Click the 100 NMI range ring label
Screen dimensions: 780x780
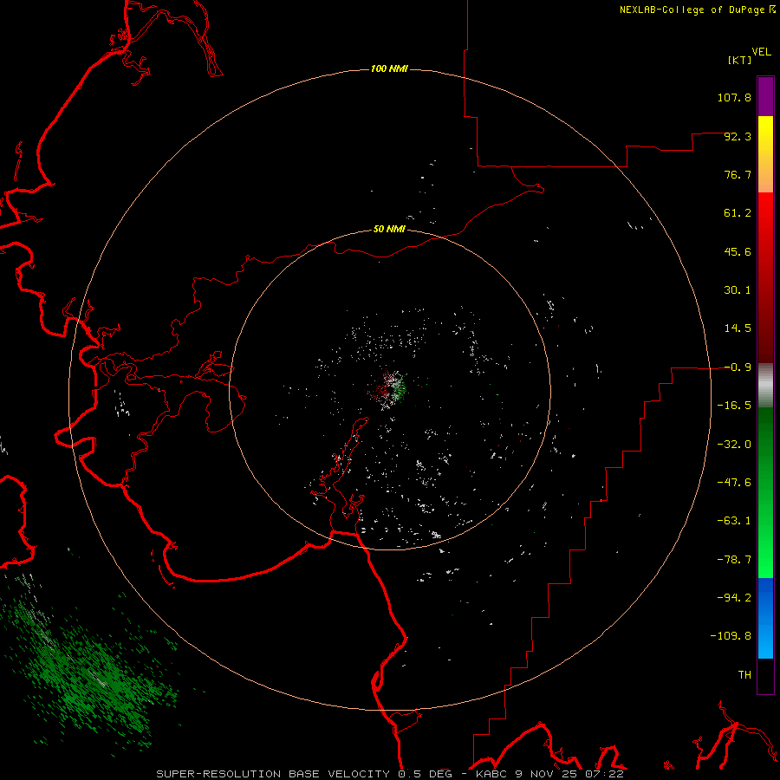(x=389, y=68)
